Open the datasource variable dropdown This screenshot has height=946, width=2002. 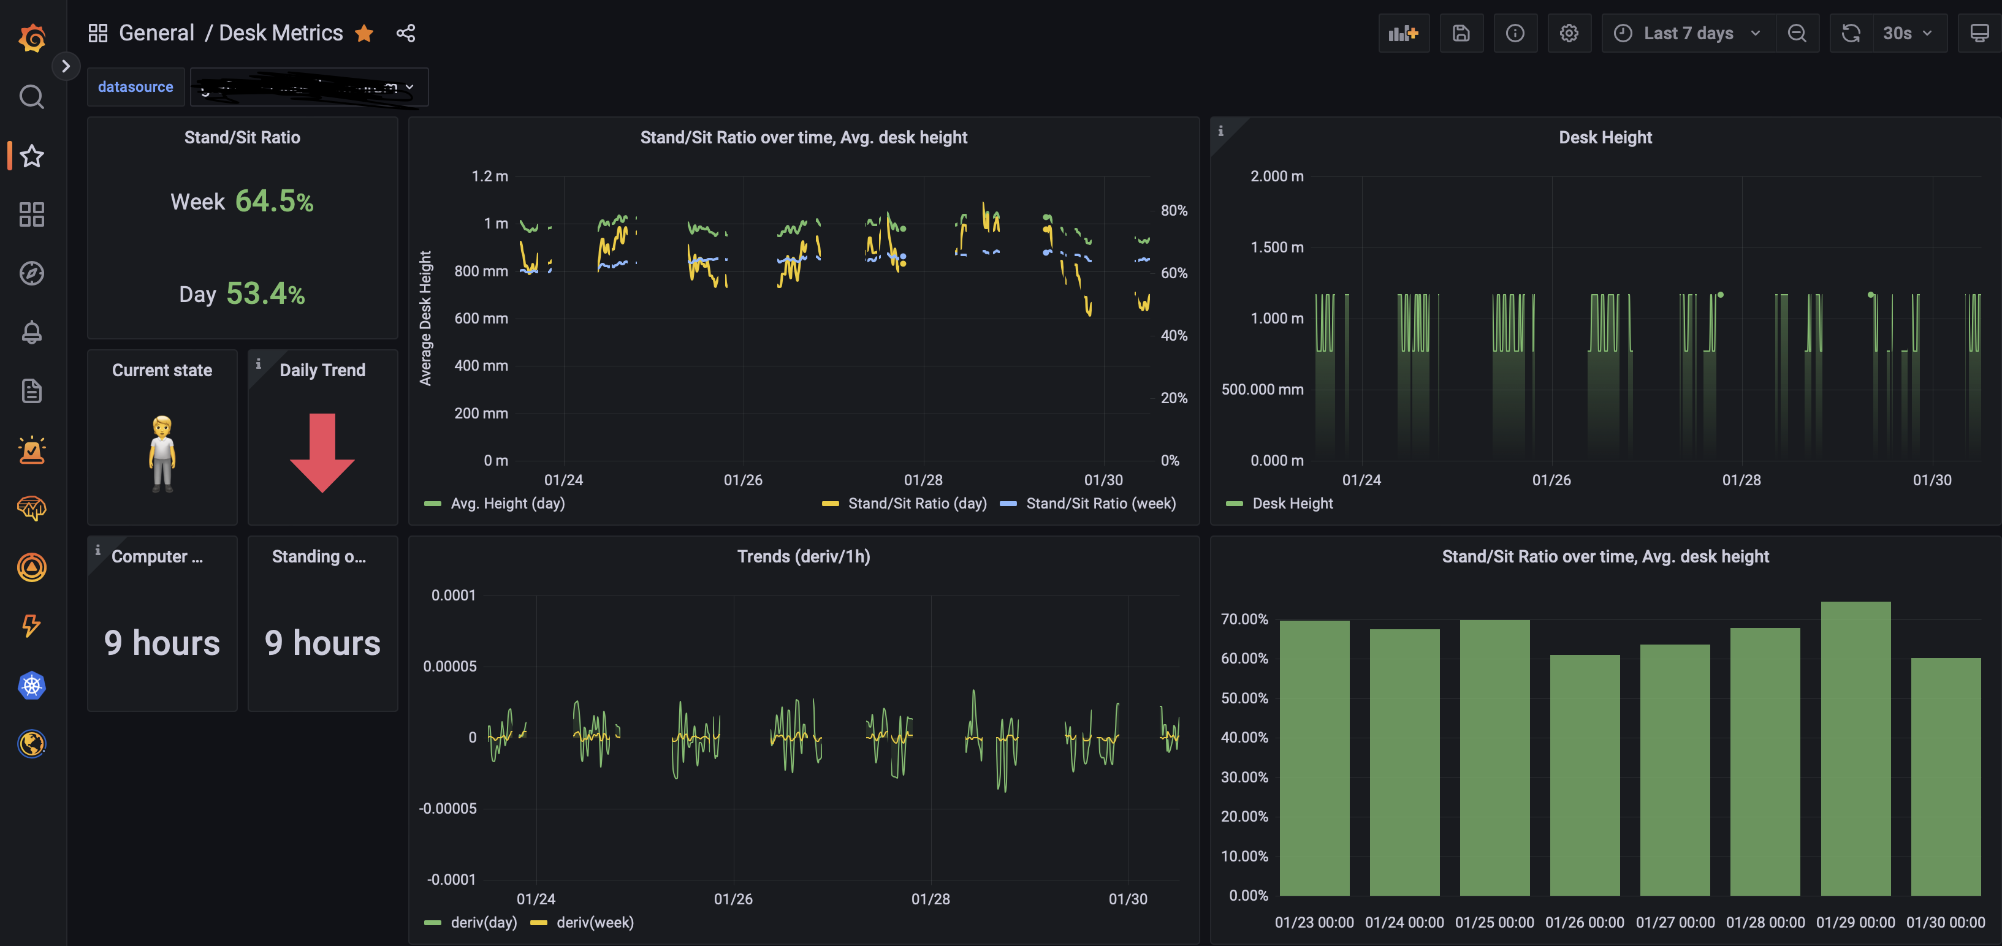coord(310,87)
